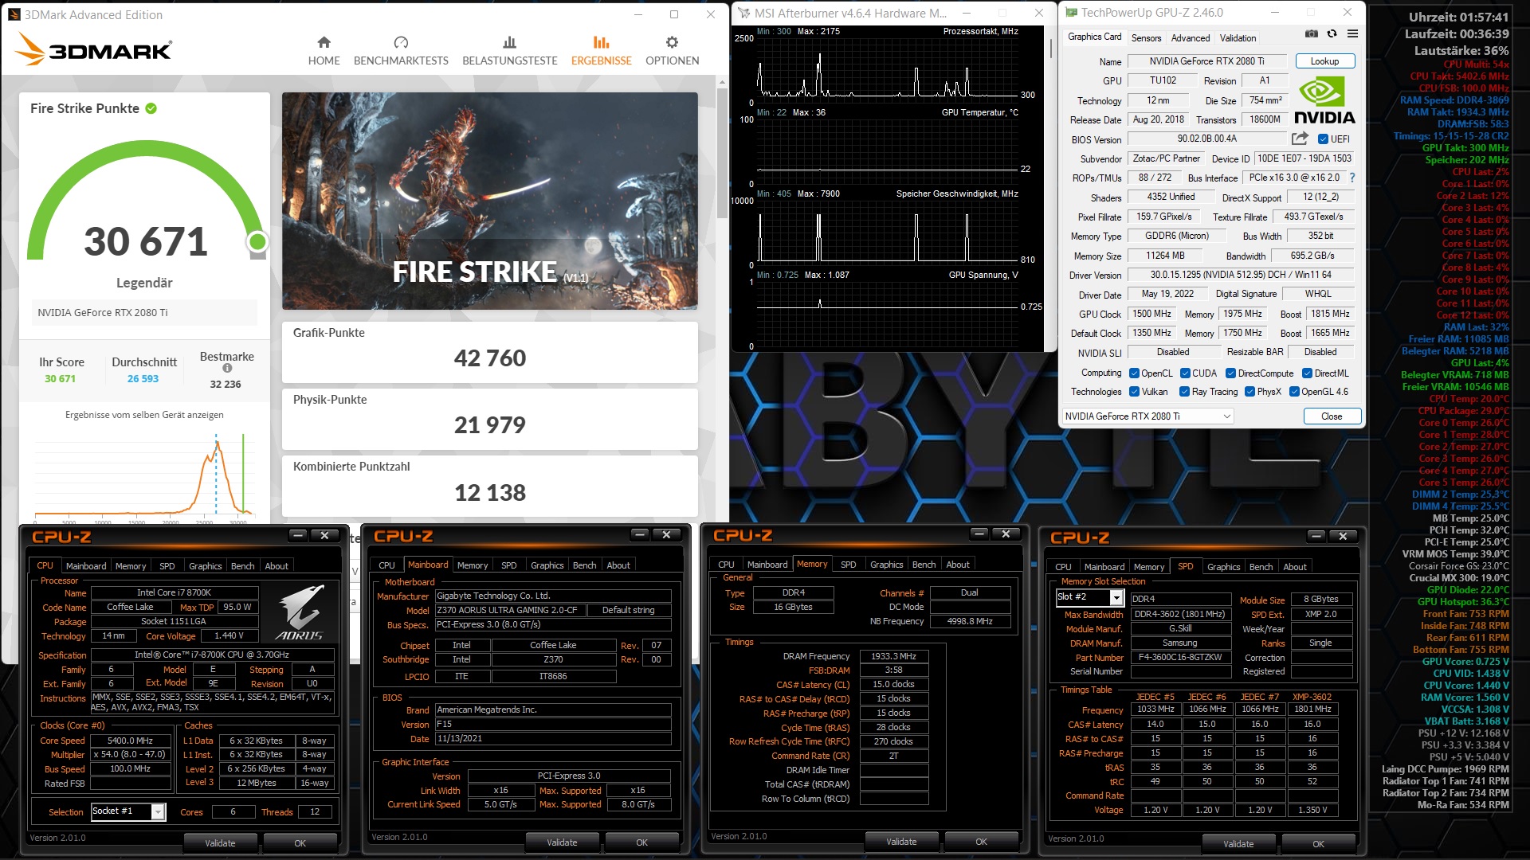
Task: Toggle Ray Tracing checkbox in GPU-Z
Action: 1184,392
